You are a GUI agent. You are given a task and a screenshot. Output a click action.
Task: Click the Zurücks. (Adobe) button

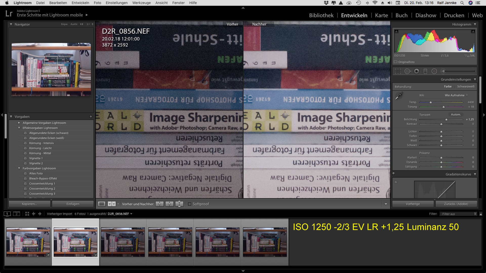[456, 204]
